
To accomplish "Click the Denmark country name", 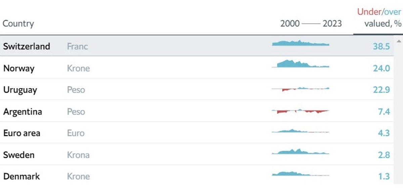I will (x=21, y=176).
